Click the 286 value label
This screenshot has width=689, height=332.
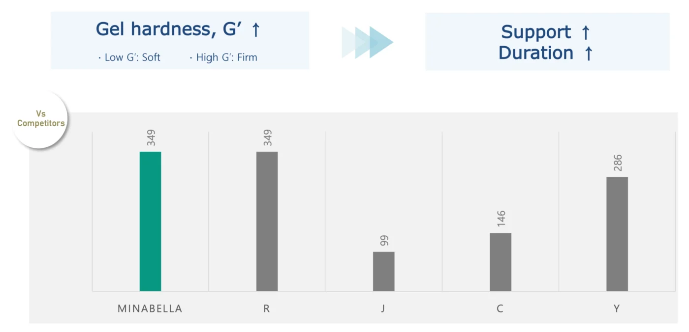(x=618, y=164)
